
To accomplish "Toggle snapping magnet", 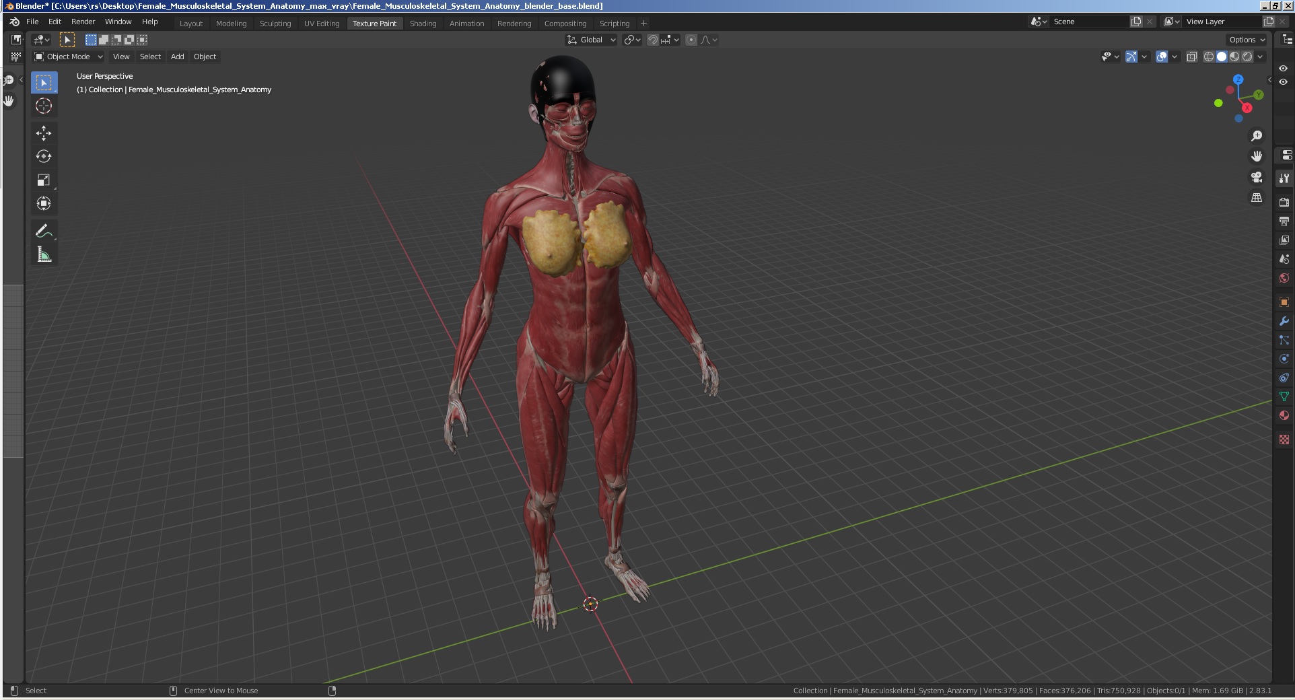I will [652, 40].
